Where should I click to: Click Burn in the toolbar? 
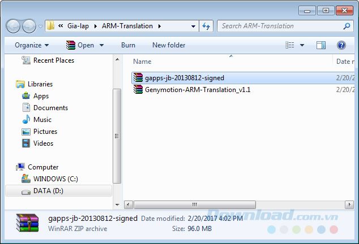click(128, 45)
